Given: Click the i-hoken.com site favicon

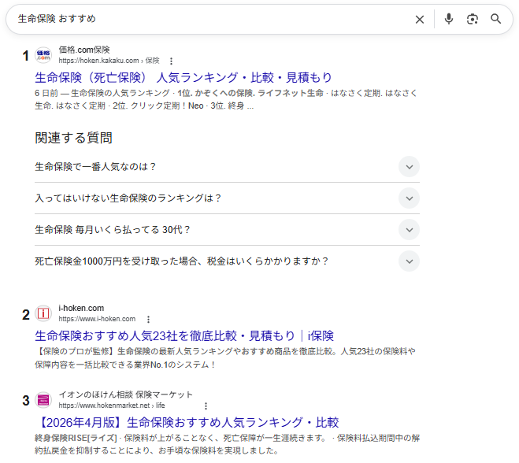Looking at the screenshot, I should 43,313.
